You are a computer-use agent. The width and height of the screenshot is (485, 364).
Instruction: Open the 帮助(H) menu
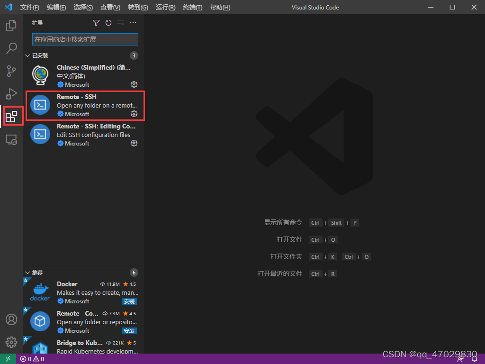[x=220, y=7]
